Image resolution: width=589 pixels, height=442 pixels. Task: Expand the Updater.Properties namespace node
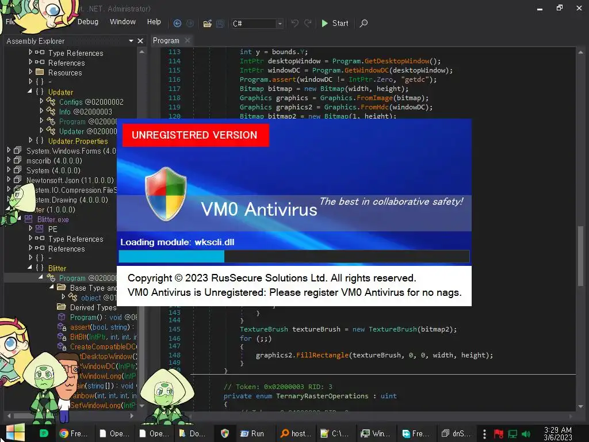tap(30, 140)
